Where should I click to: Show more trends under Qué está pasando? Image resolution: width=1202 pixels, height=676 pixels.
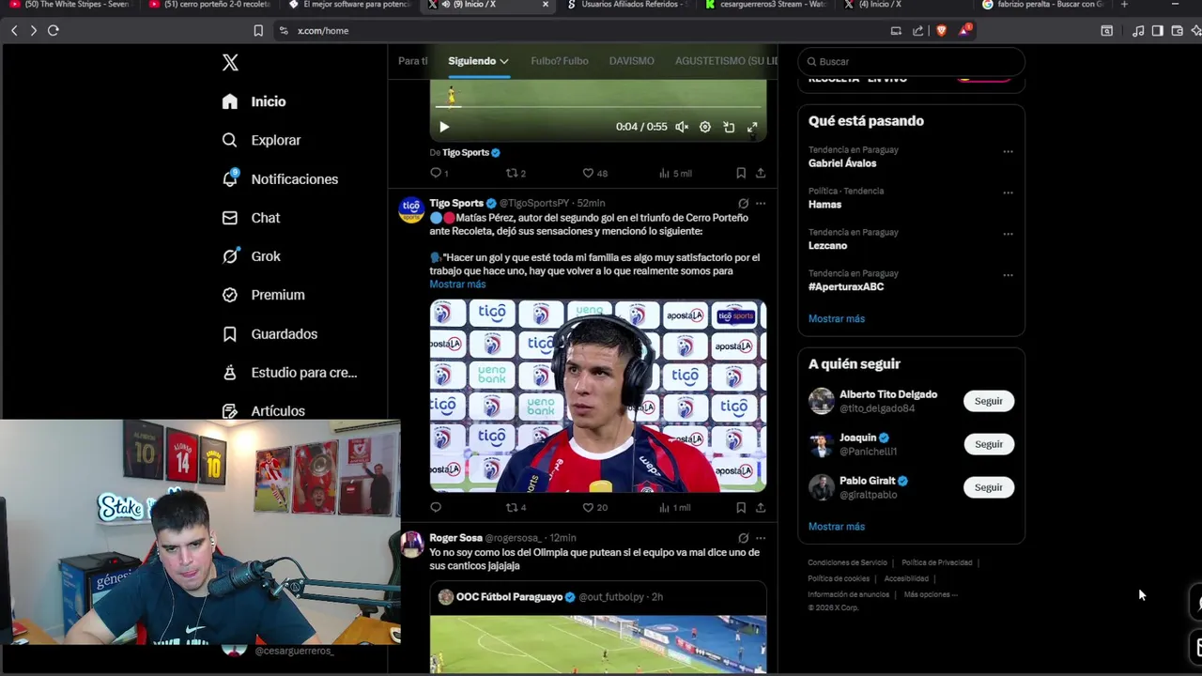click(x=837, y=319)
